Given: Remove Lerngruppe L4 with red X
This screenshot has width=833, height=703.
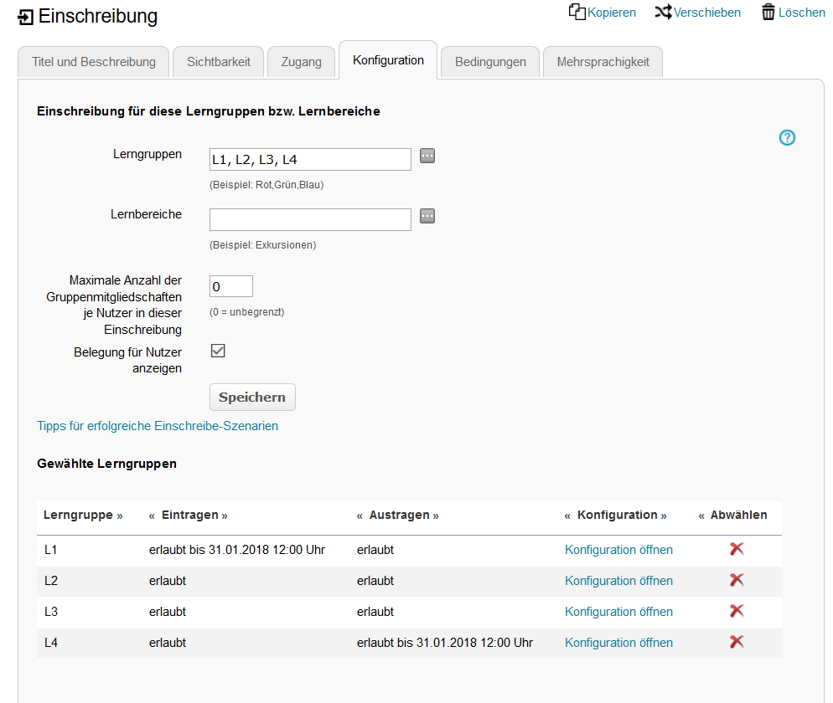Looking at the screenshot, I should click(737, 642).
